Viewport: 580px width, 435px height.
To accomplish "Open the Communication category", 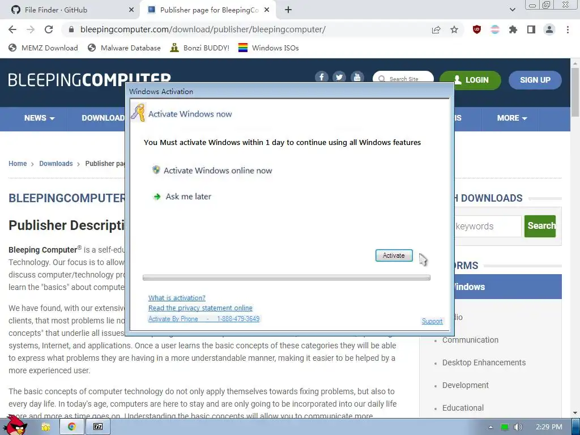I will click(x=470, y=340).
